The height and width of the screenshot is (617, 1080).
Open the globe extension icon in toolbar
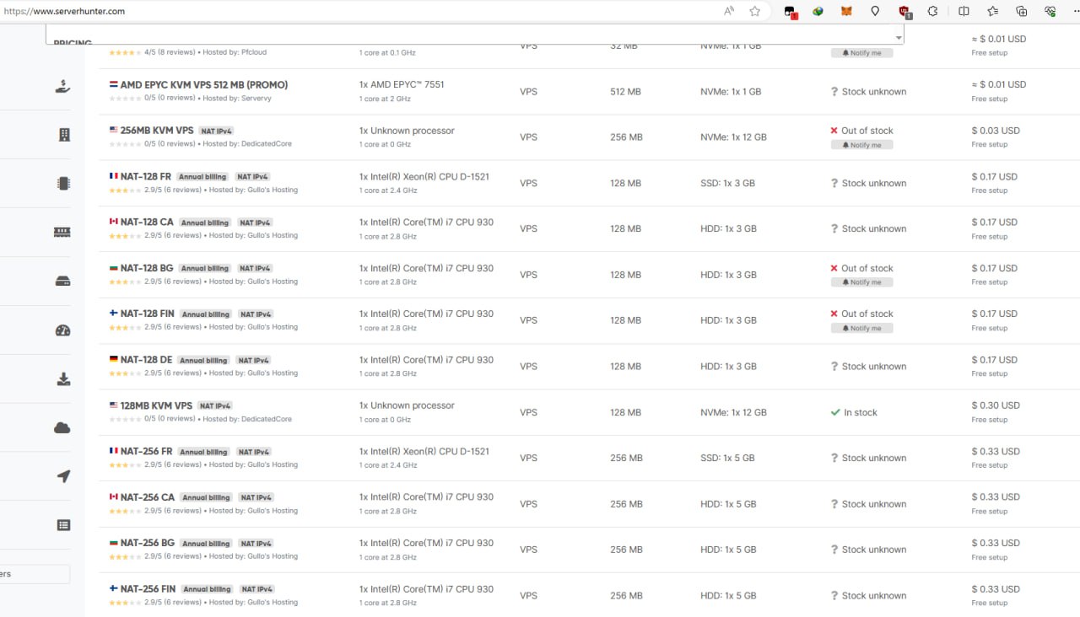click(x=818, y=11)
